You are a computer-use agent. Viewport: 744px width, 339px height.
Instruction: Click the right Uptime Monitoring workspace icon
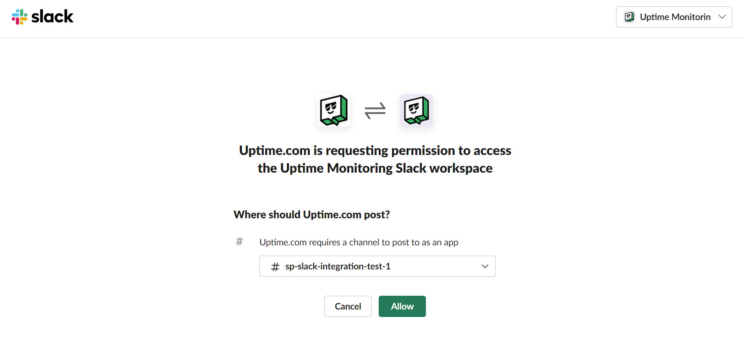[416, 111]
